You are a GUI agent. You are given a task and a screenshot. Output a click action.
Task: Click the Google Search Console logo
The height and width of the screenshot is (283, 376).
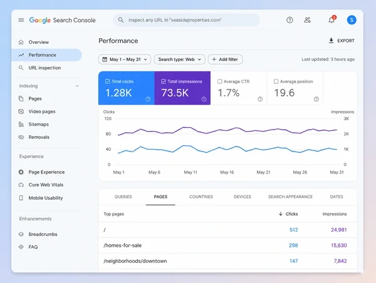tap(62, 20)
